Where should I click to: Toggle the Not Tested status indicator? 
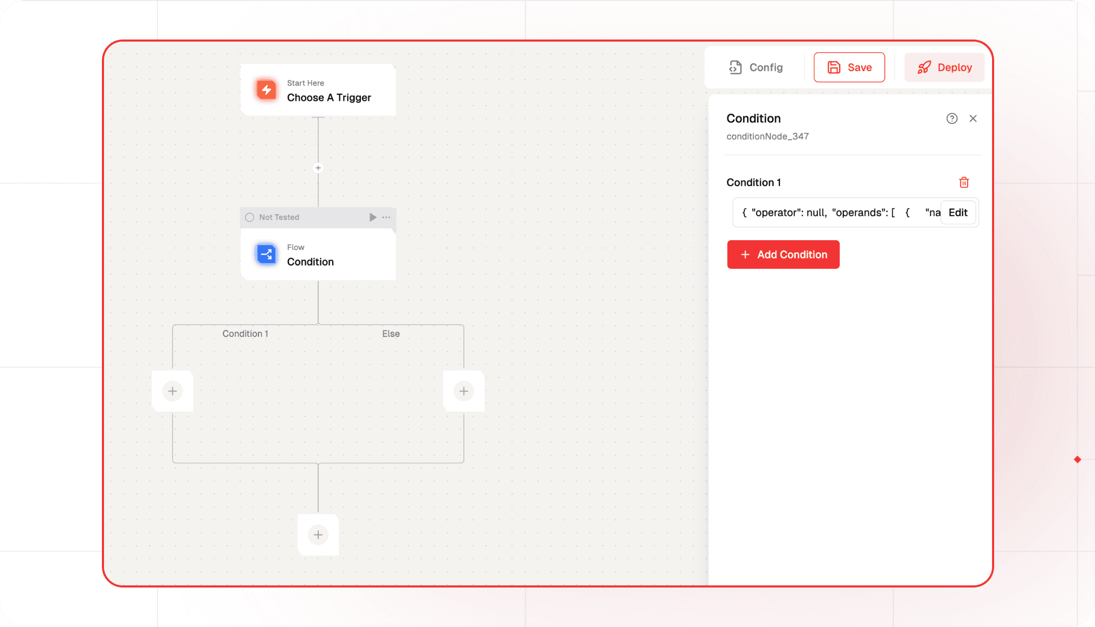point(250,217)
